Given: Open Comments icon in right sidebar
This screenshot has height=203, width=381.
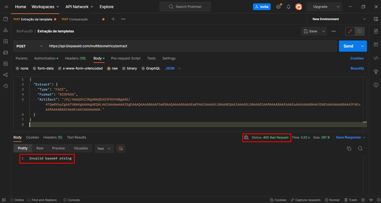Looking at the screenshot, I should 376,45.
